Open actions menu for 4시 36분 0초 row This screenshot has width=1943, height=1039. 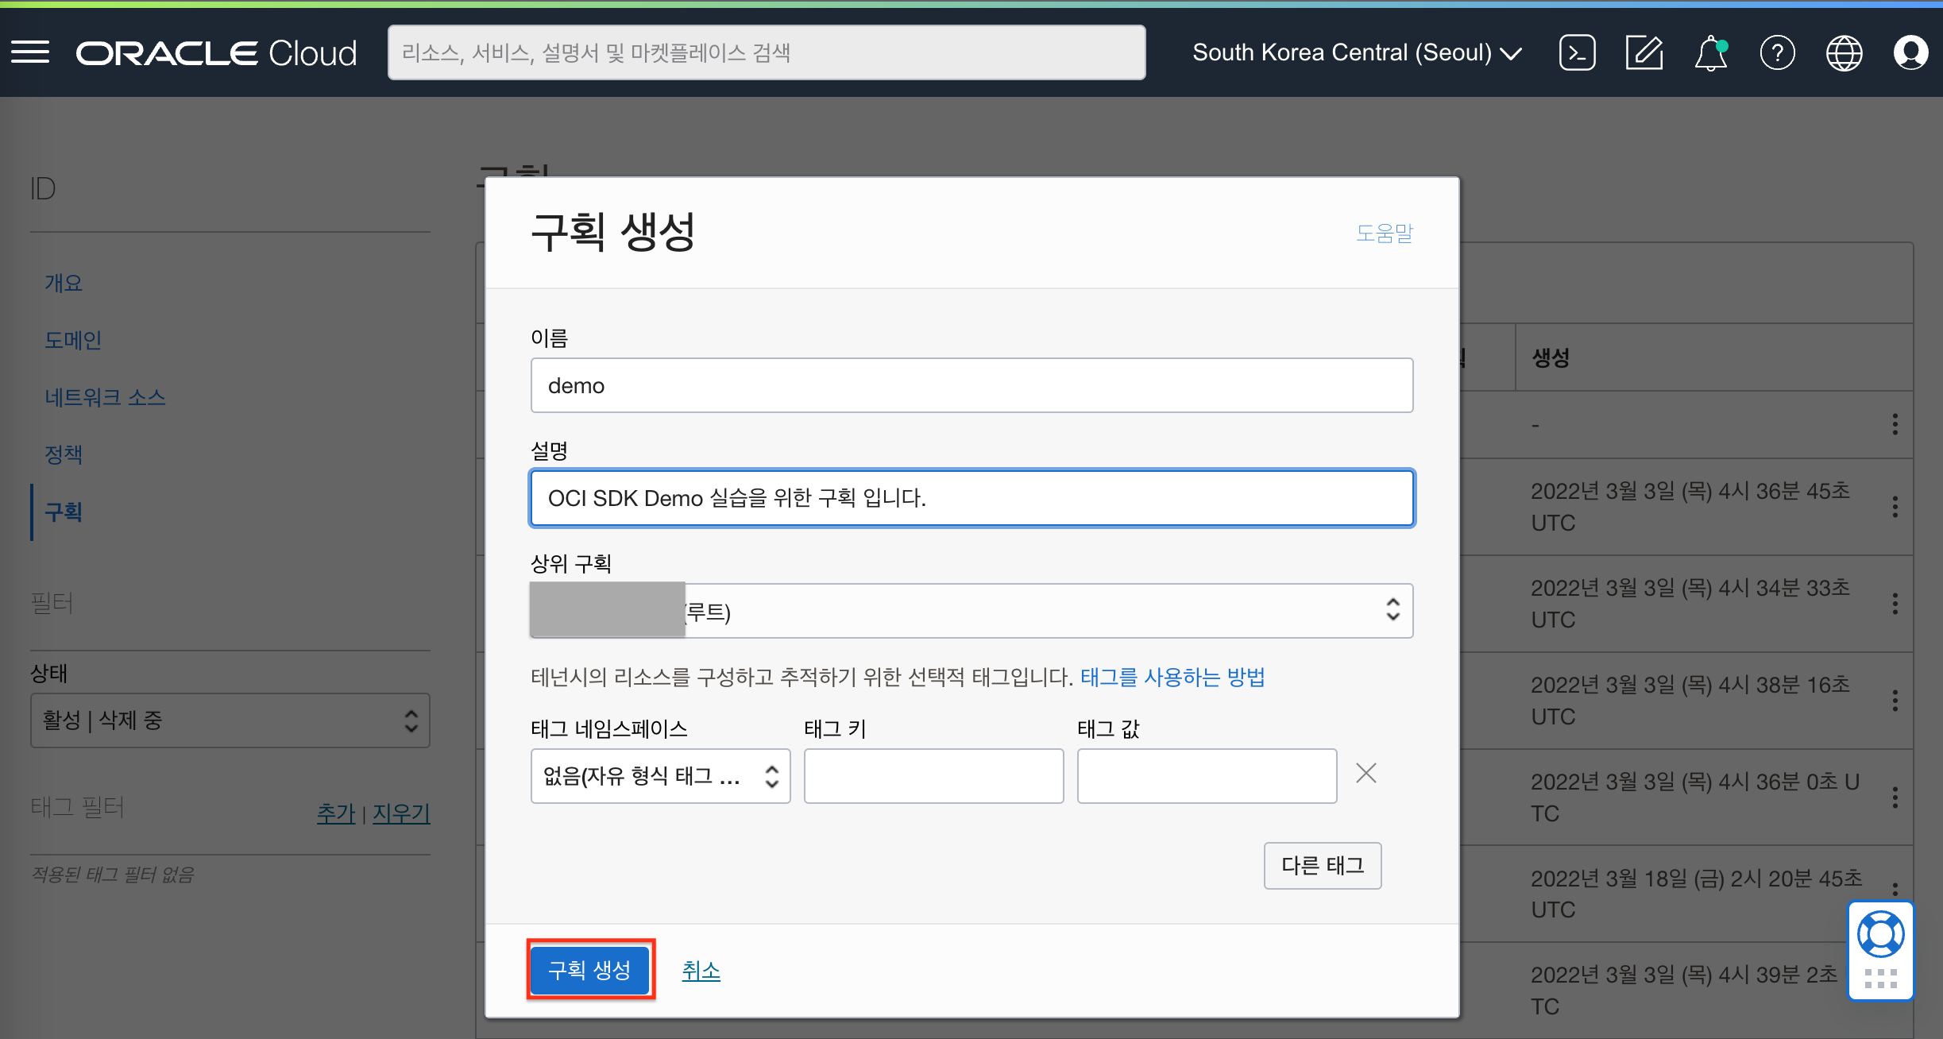[1895, 798]
